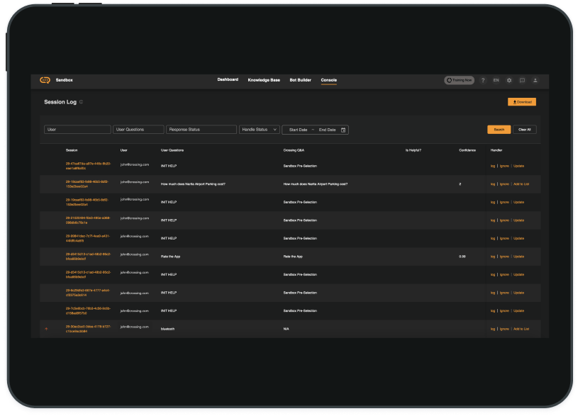Click the Sandbox label beside the logo

[x=64, y=80]
